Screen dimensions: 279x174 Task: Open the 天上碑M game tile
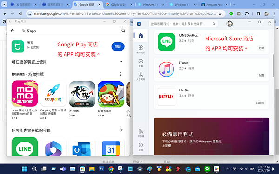pyautogui.click(x=82, y=94)
